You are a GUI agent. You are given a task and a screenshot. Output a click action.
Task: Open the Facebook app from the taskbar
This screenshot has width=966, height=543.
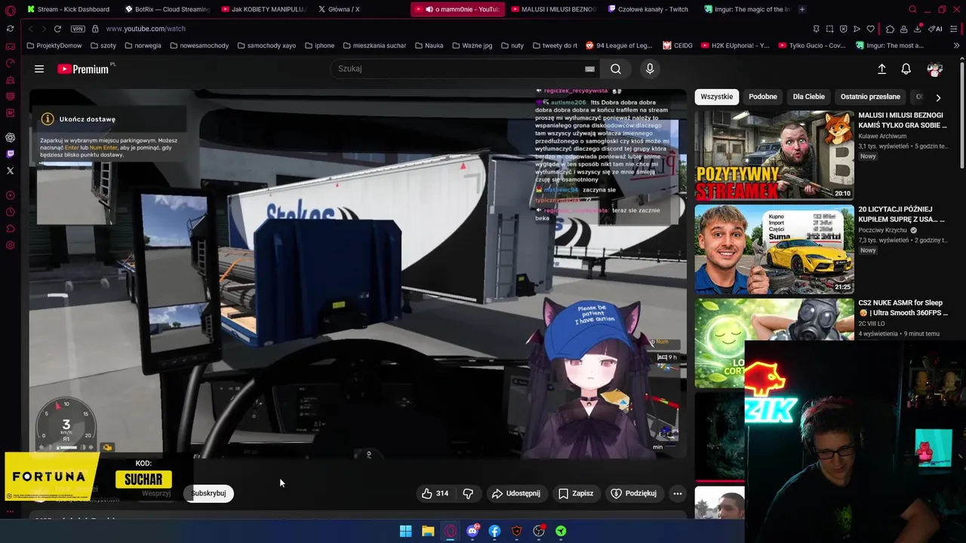click(494, 531)
